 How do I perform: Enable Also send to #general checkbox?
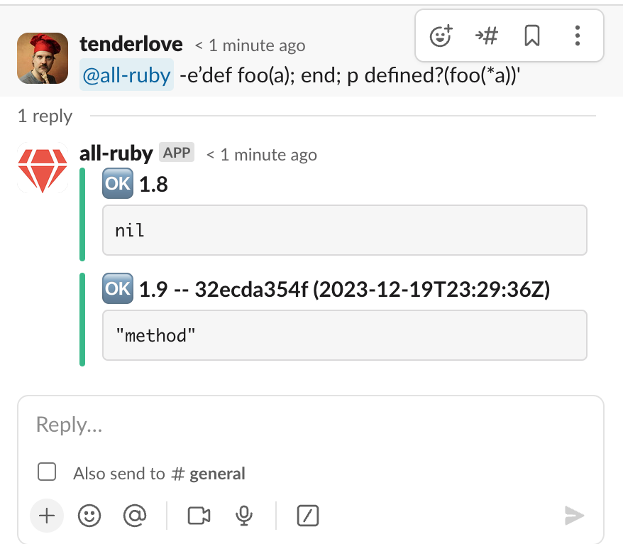tap(47, 472)
